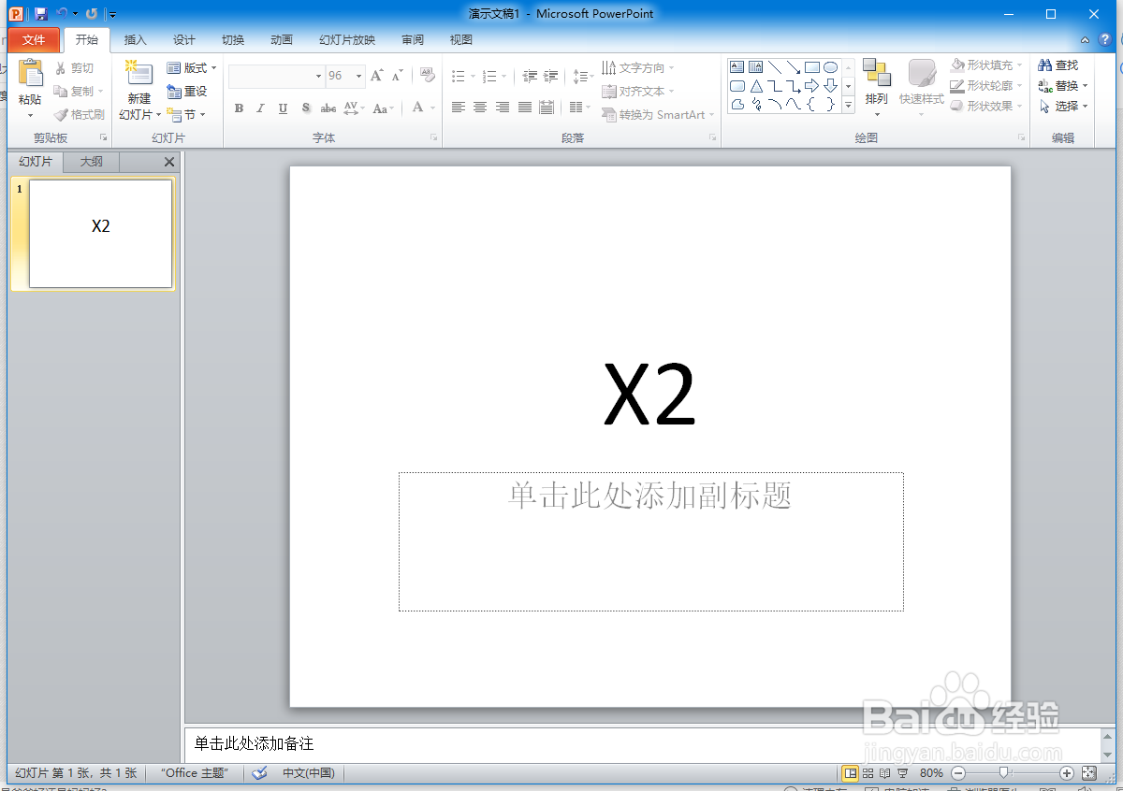Click the New Slide (新建幻灯片) icon
This screenshot has height=791, width=1123.
[139, 75]
